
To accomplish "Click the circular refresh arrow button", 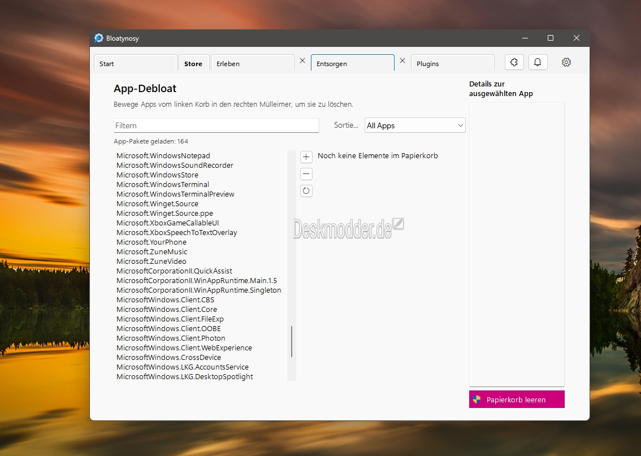I will tap(306, 191).
